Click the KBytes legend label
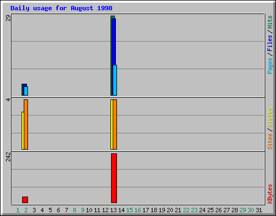The width and height of the screenshot is (276, 216). 270,194
